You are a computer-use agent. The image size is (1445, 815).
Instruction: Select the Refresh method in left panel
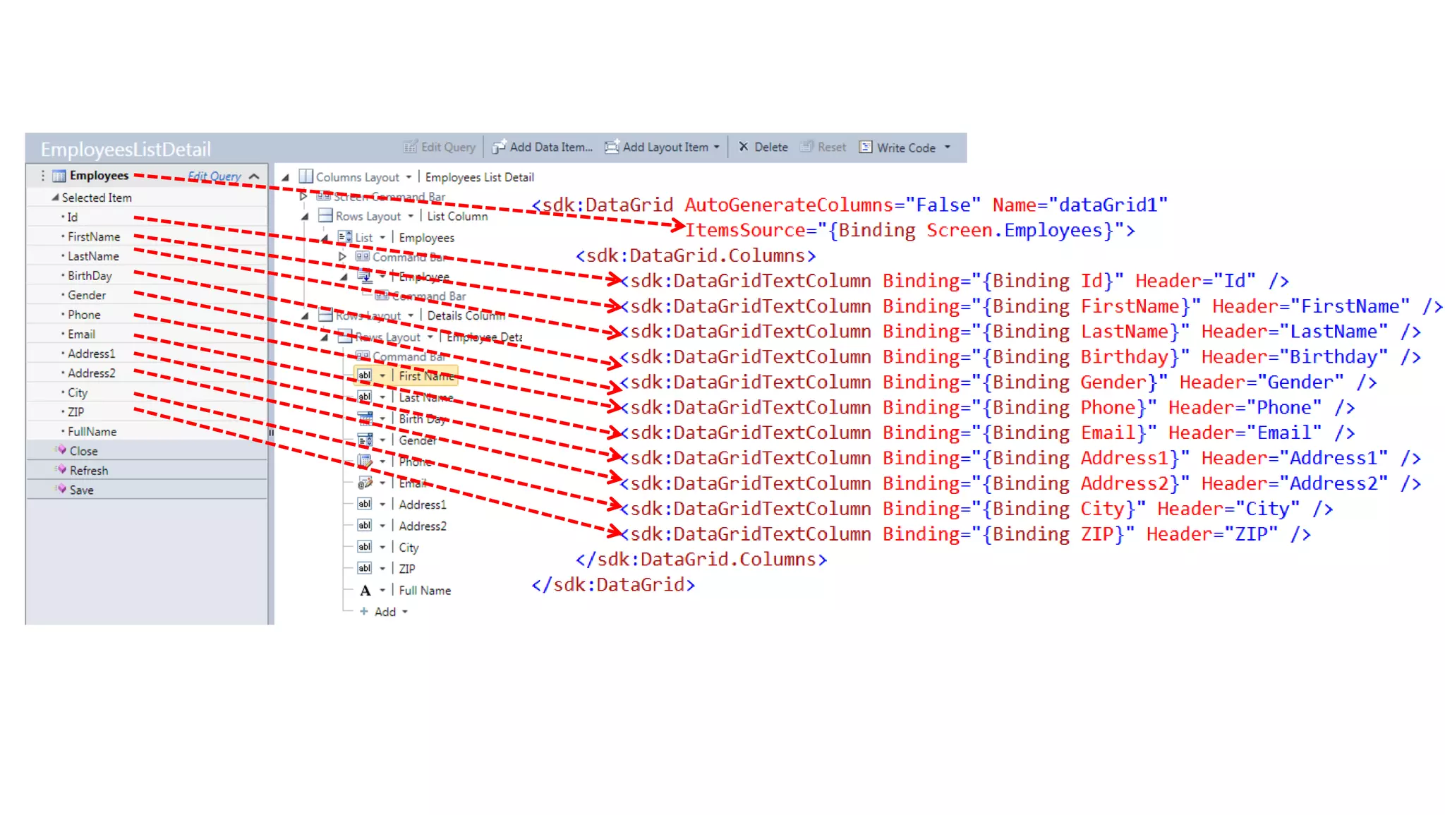pos(88,470)
